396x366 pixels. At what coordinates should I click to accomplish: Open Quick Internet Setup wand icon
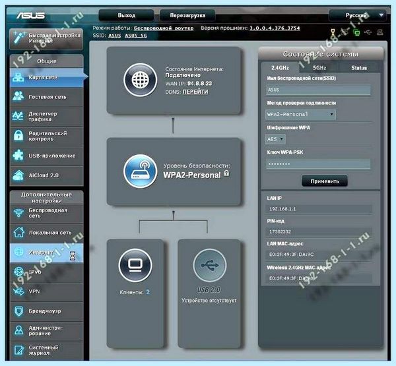pyautogui.click(x=20, y=38)
